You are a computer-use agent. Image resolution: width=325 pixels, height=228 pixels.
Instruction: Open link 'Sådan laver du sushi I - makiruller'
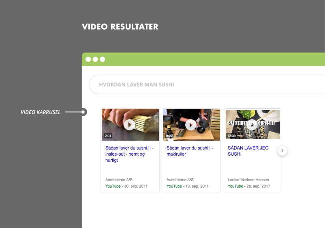(190, 151)
